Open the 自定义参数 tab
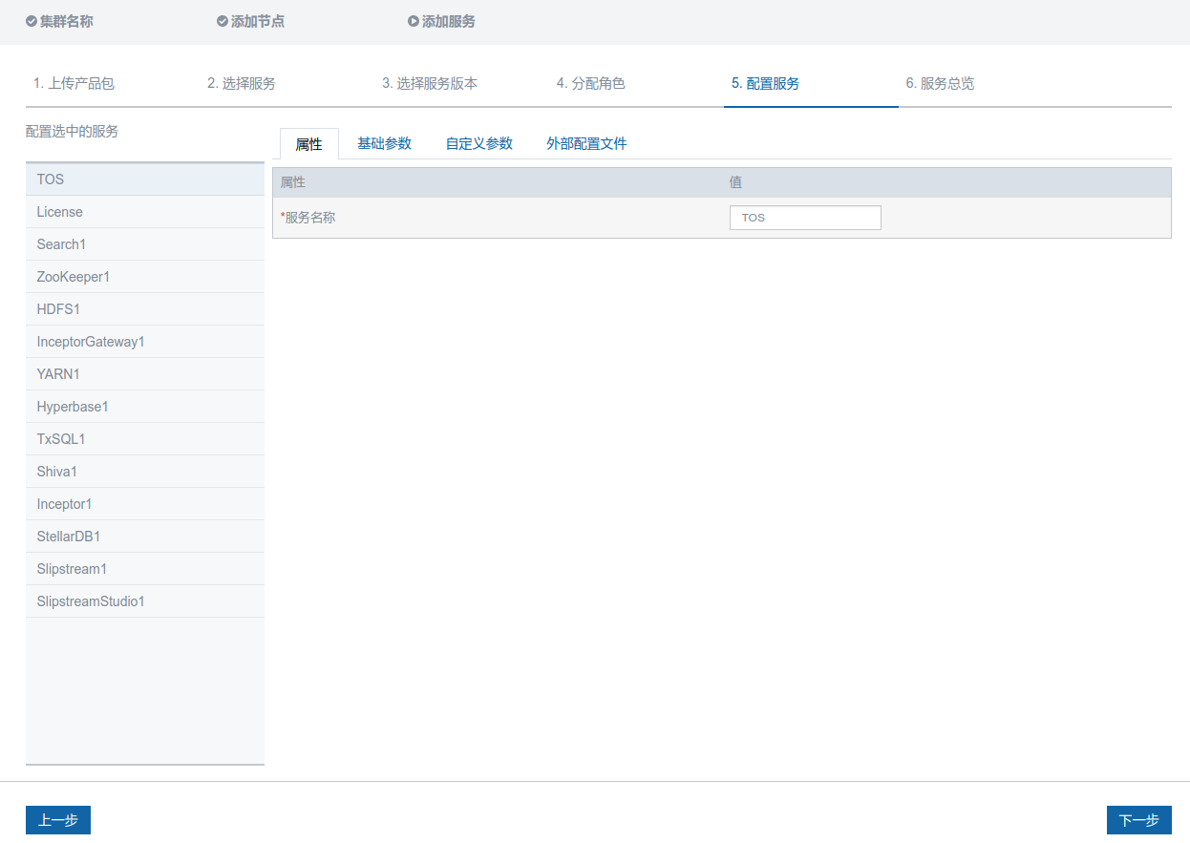This screenshot has width=1190, height=843. [x=479, y=143]
